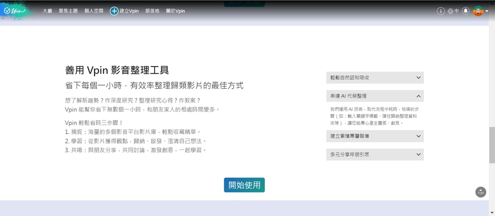Image resolution: width=495 pixels, height=216 pixels.
Task: Expand the avatar dropdown arrow
Action: pyautogui.click(x=487, y=12)
